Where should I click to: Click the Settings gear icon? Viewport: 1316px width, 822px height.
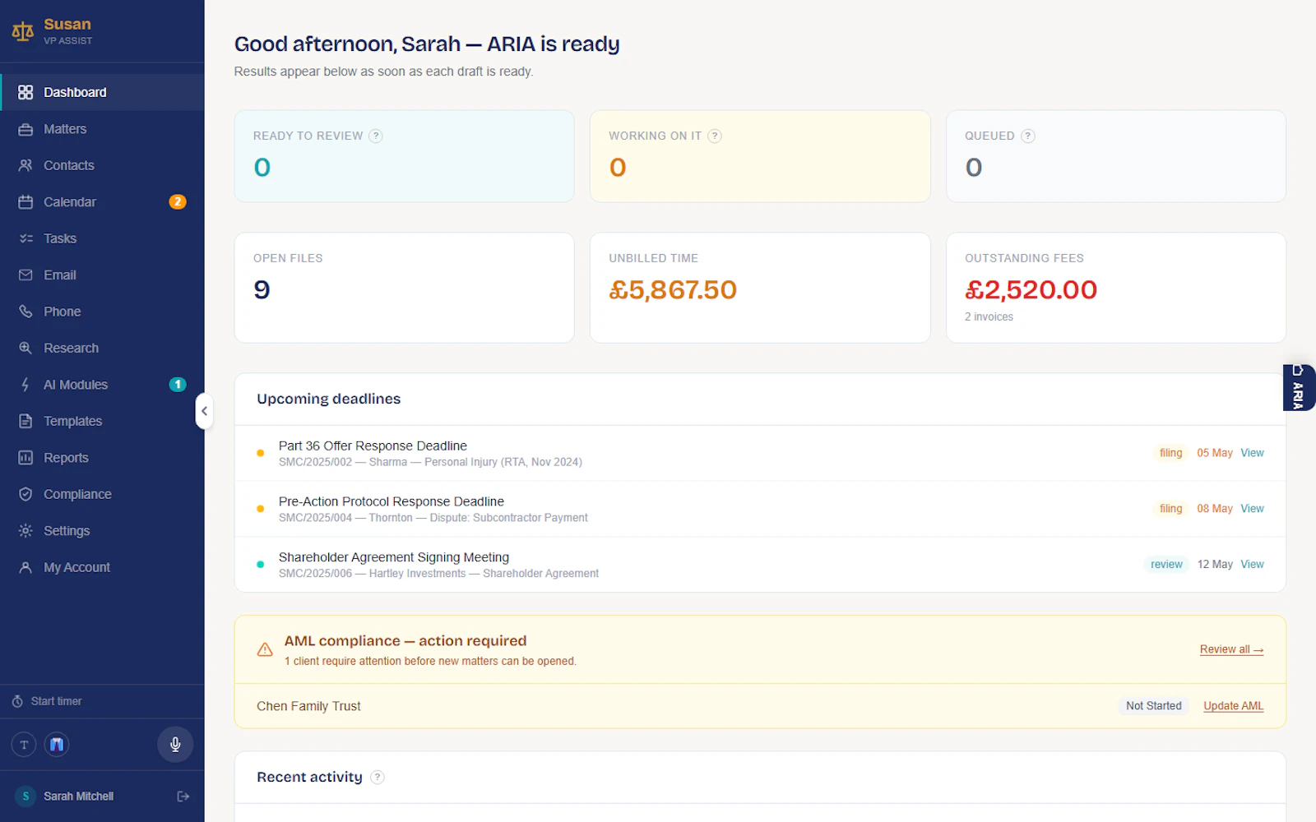(25, 531)
